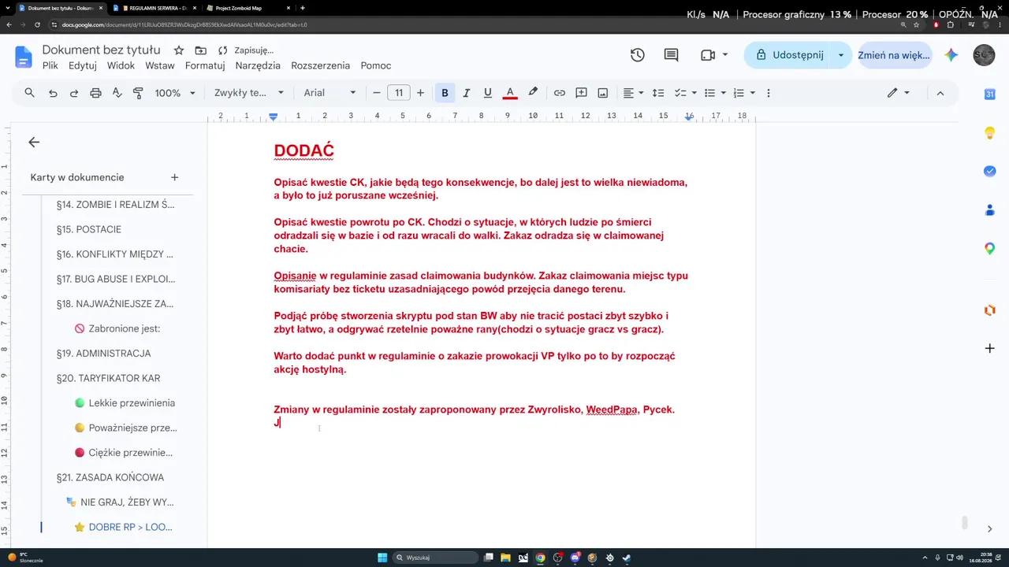Open the Formatuj menu
This screenshot has height=567, width=1009.
205,65
